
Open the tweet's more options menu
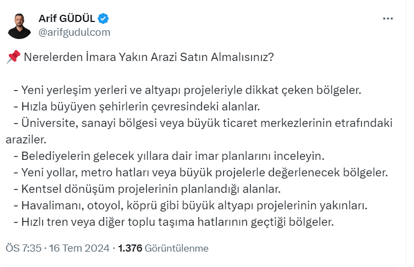point(388,19)
